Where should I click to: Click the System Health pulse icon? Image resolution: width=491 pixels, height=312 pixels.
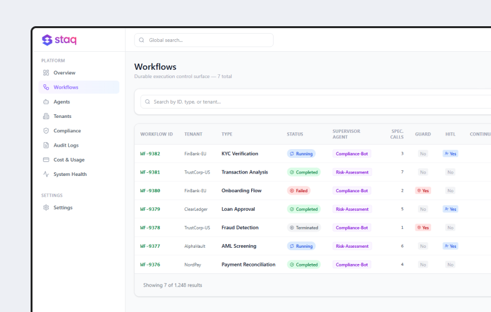click(x=46, y=174)
